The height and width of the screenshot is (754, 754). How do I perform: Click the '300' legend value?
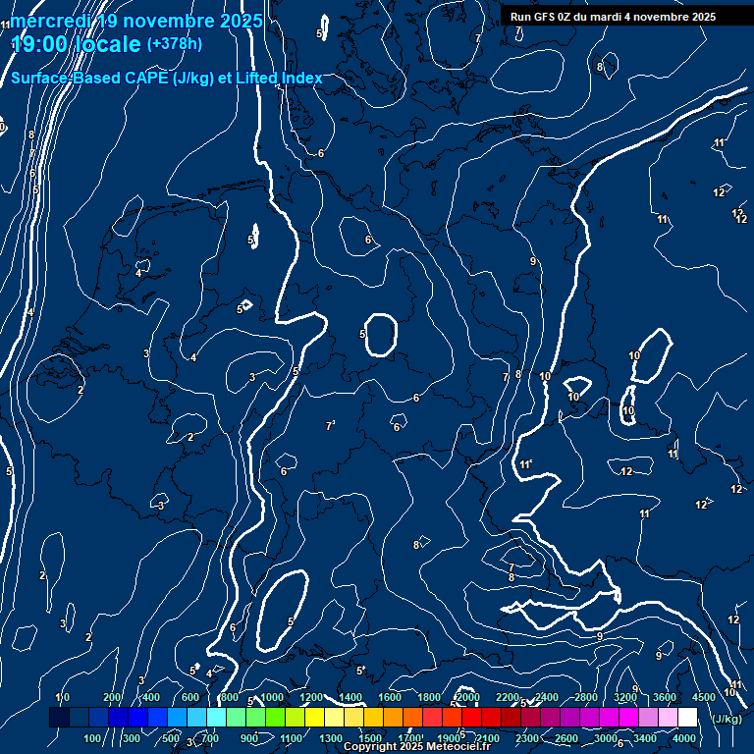(132, 738)
